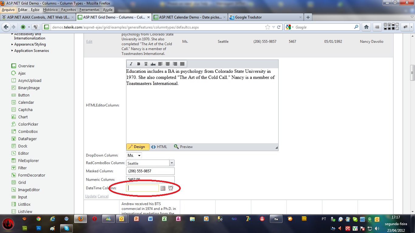Image resolution: width=415 pixels, height=233 pixels.
Task: Click the Update link
Action: pos(91,196)
